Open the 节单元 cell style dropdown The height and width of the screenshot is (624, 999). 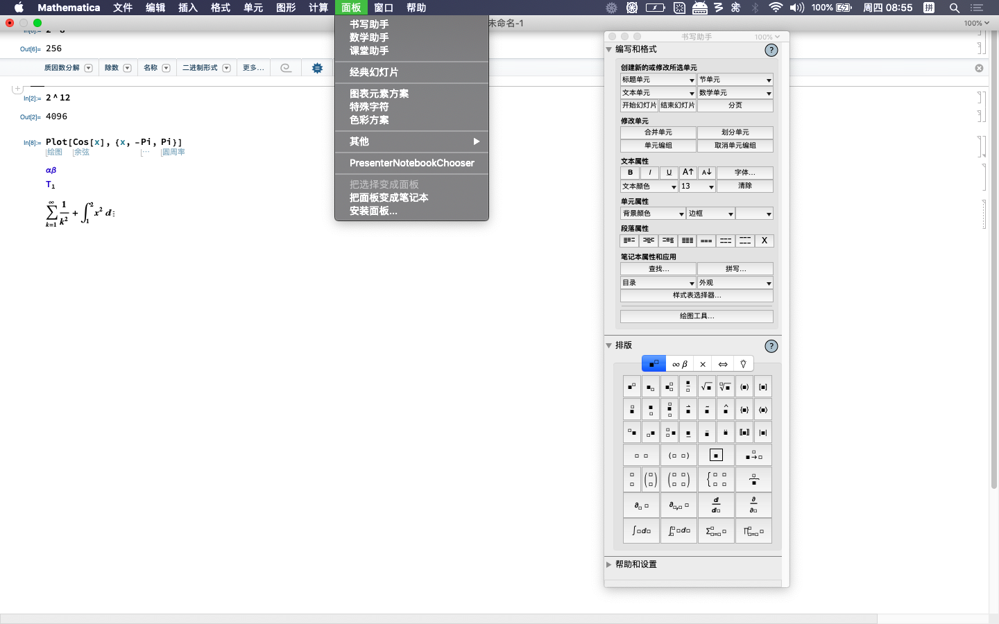[735, 79]
